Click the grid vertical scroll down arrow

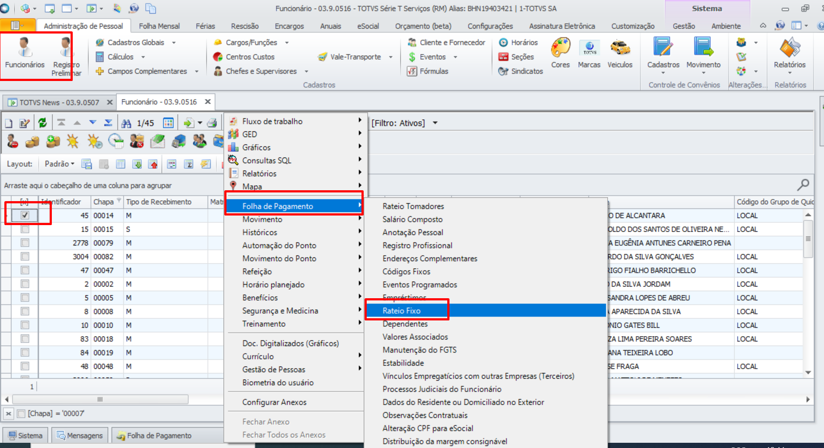click(808, 373)
